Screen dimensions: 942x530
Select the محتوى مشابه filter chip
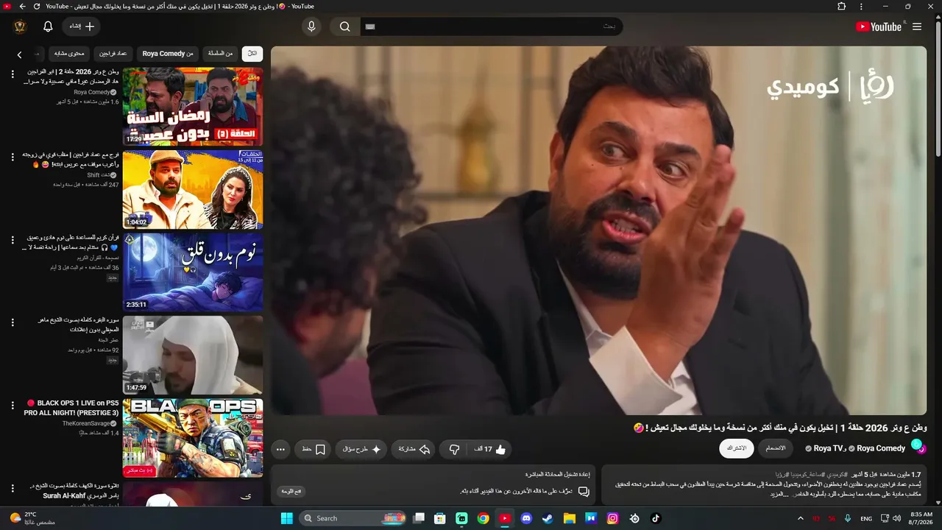pos(70,54)
